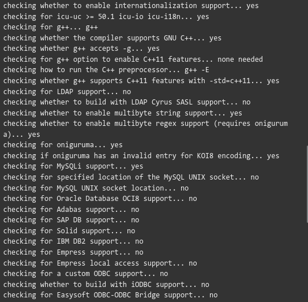This screenshot has height=302, width=308.
Task: Click the KOI8 encoding check line
Action: click(141, 156)
